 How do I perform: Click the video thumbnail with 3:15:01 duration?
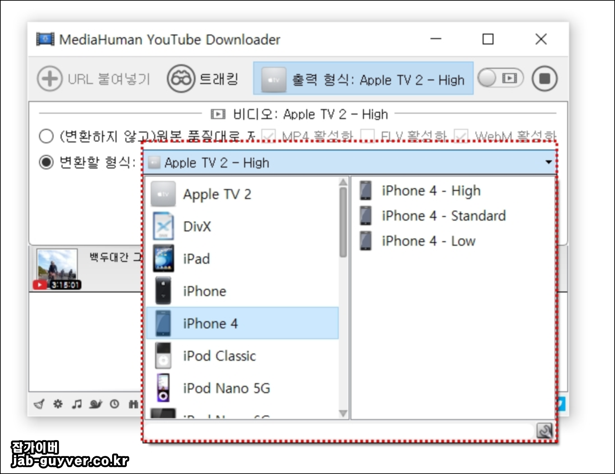pyautogui.click(x=57, y=269)
